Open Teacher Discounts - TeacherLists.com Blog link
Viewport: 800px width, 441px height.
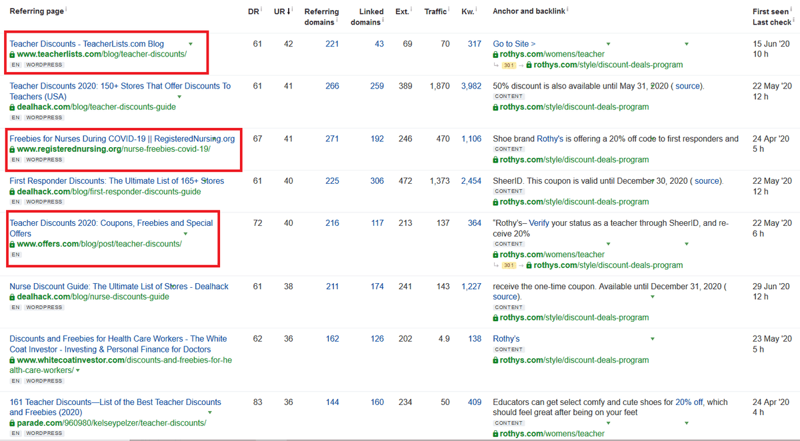pos(87,44)
